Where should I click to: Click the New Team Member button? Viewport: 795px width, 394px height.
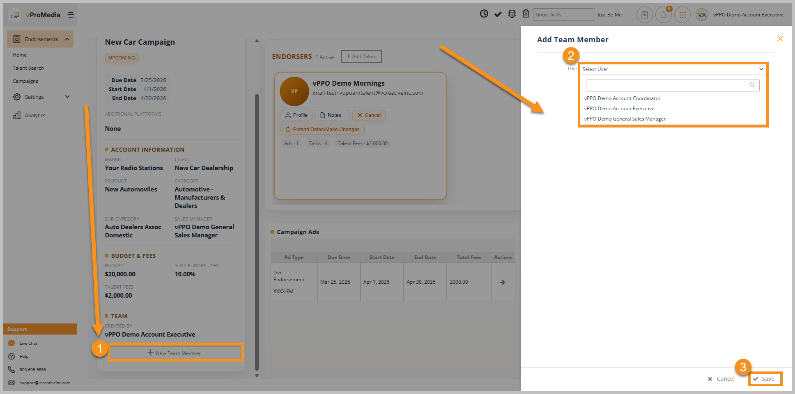click(175, 353)
